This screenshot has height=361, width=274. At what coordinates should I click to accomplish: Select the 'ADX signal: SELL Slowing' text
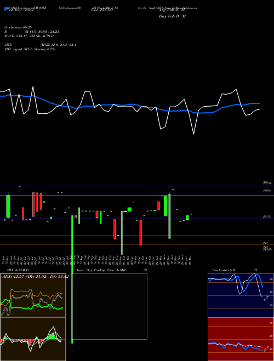tap(30, 49)
